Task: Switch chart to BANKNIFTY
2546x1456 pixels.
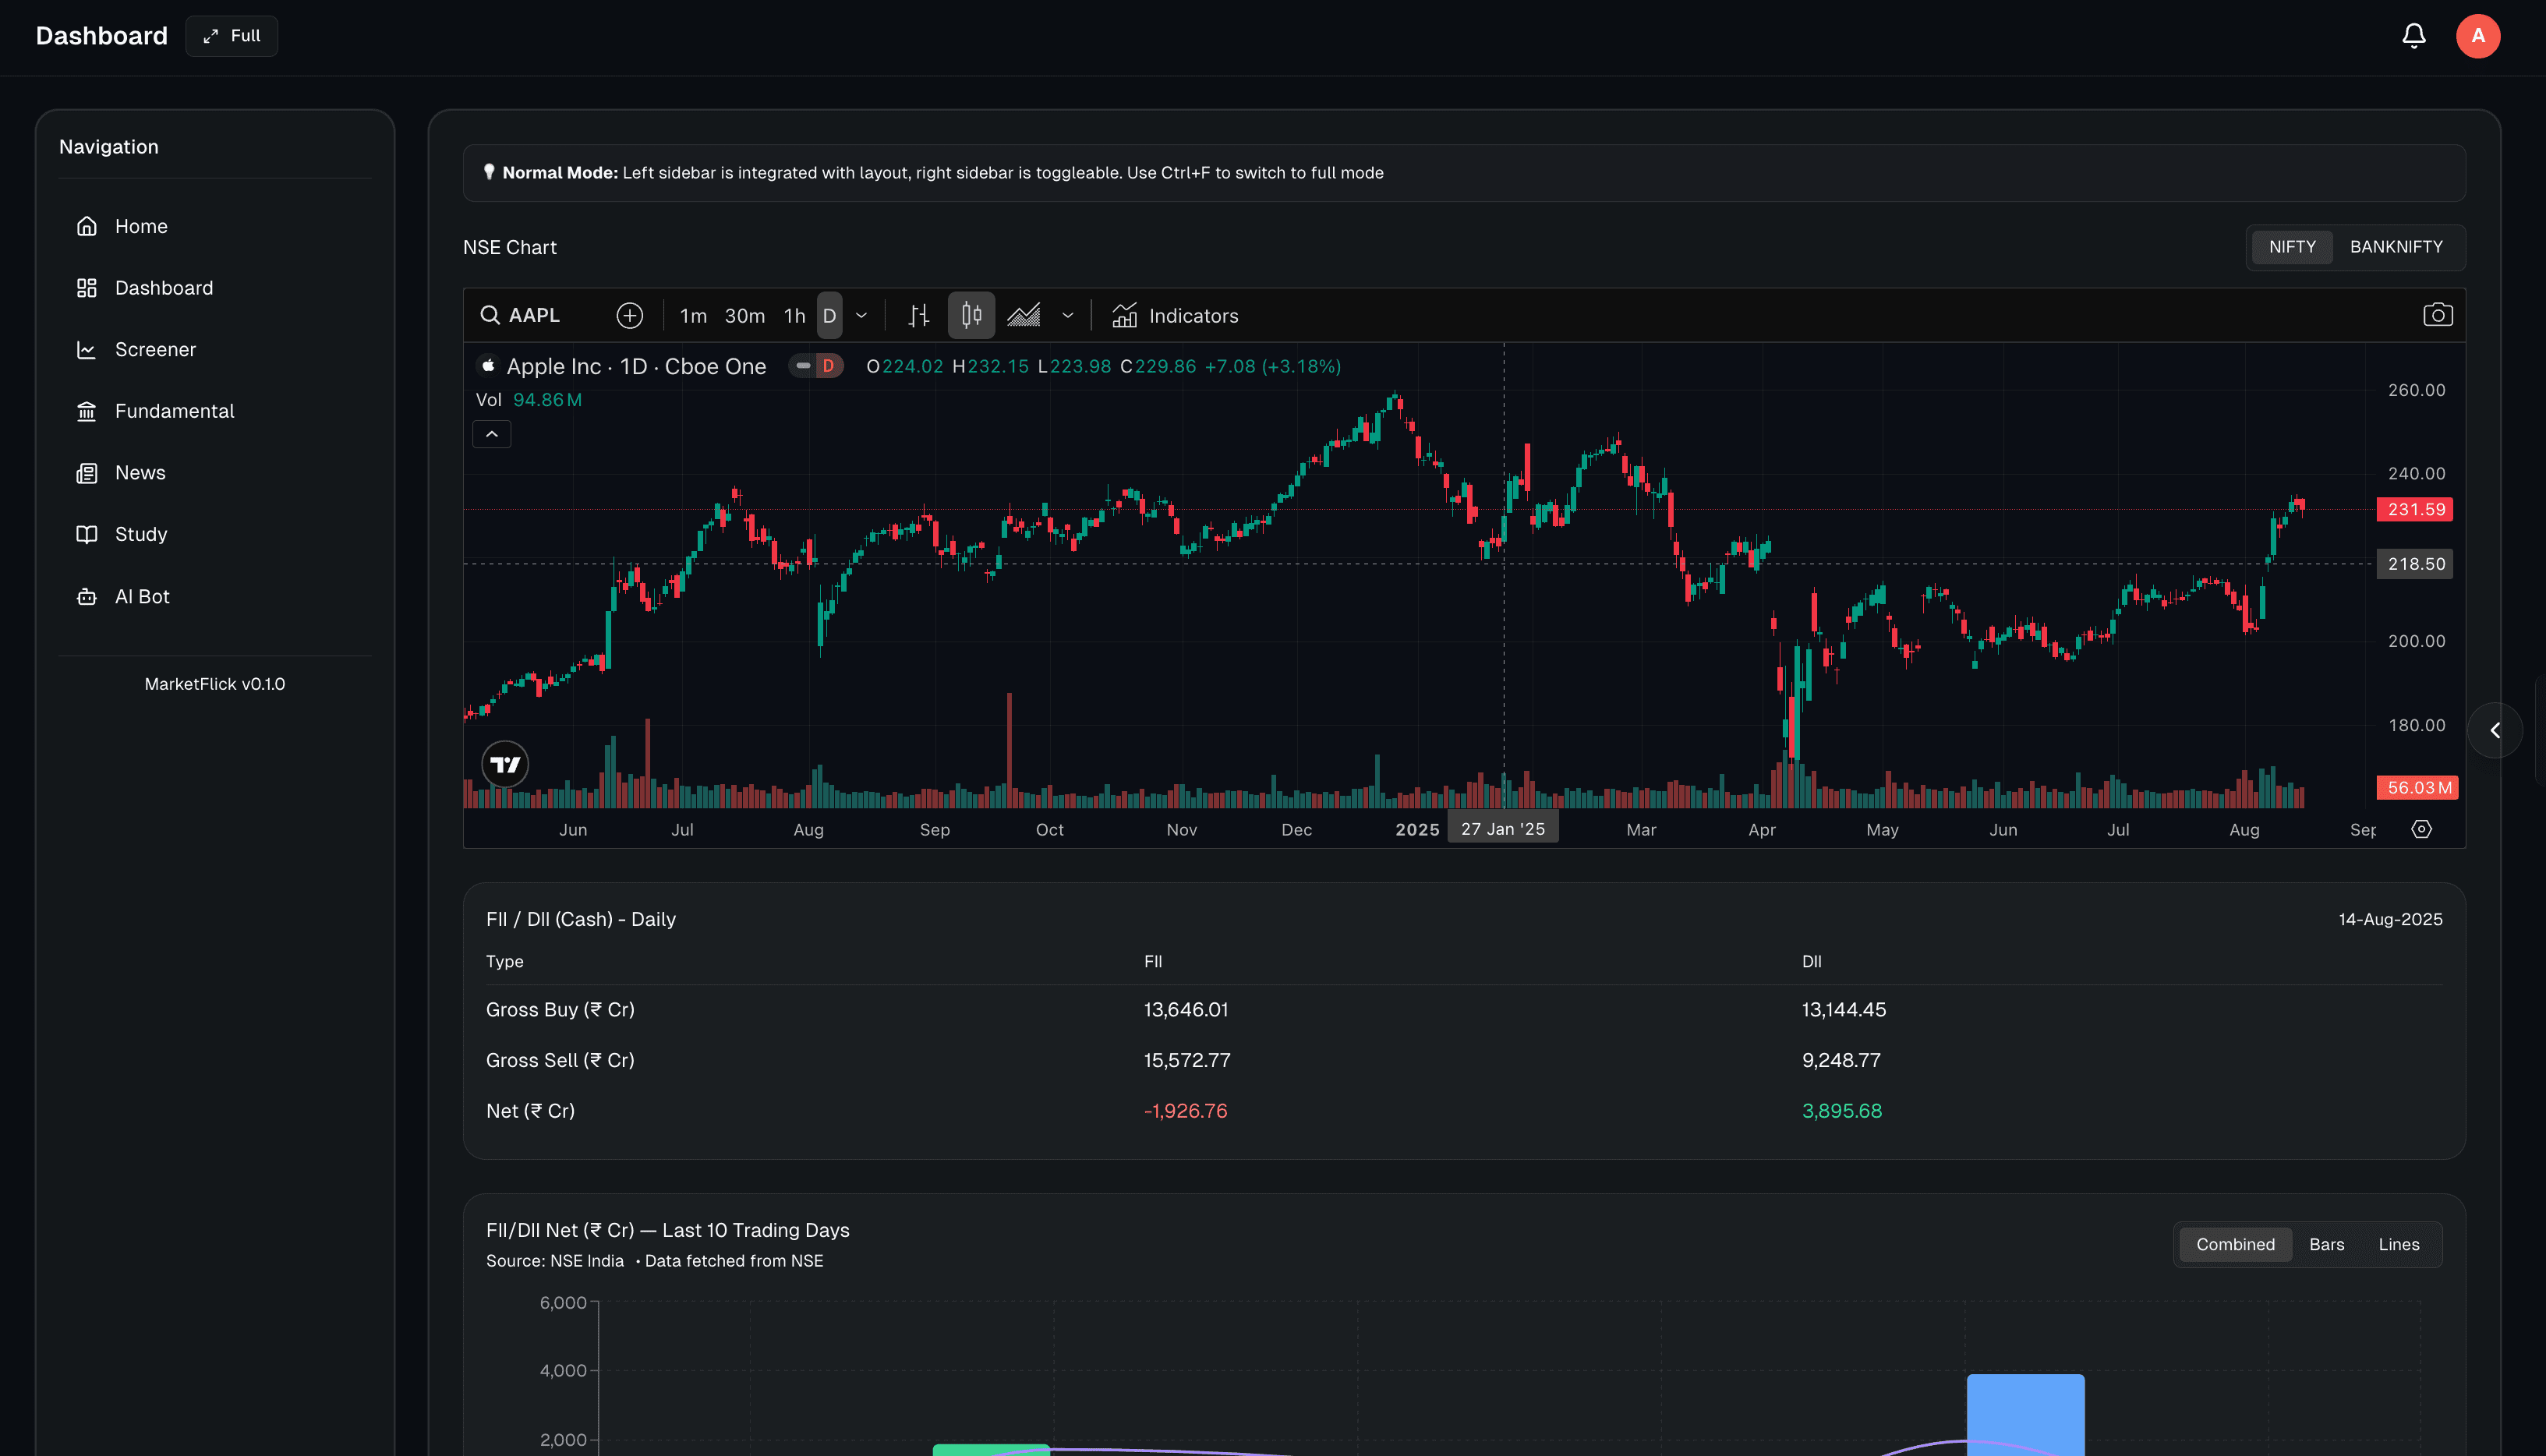Action: 2396,246
